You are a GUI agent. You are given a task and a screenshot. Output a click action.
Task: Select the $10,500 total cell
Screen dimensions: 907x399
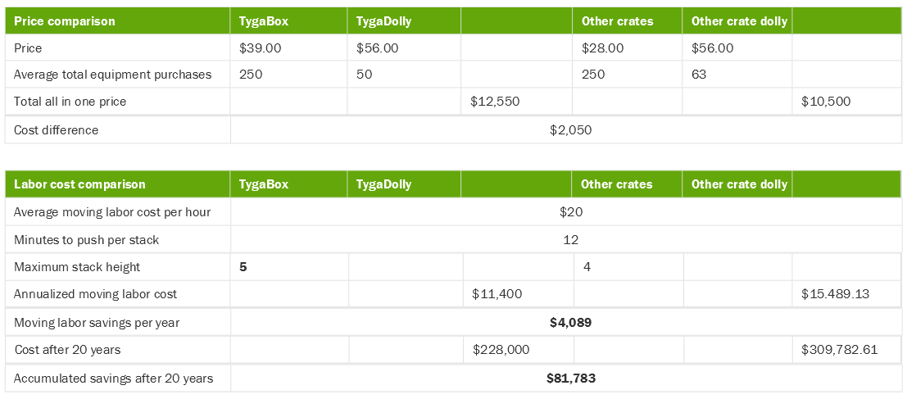(826, 102)
